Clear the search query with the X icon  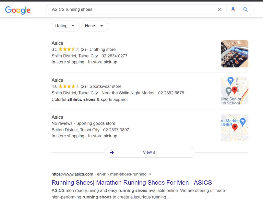tap(219, 10)
